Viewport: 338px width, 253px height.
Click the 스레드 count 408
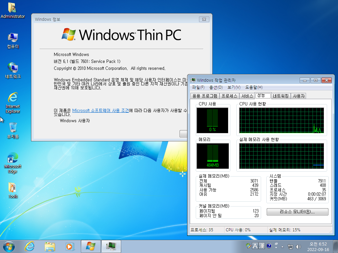coord(323,185)
